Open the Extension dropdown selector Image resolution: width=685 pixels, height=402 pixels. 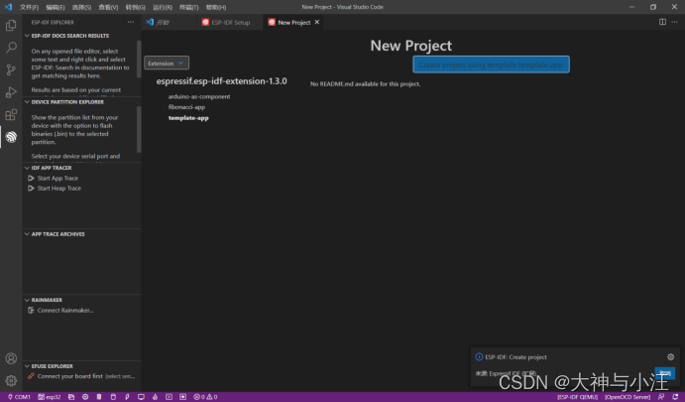tap(167, 63)
